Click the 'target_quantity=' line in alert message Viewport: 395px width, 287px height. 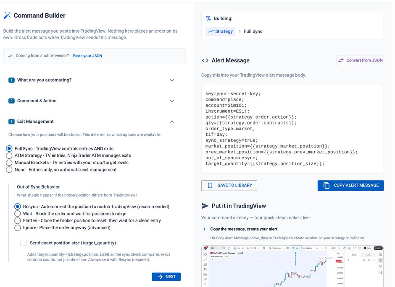(265, 164)
